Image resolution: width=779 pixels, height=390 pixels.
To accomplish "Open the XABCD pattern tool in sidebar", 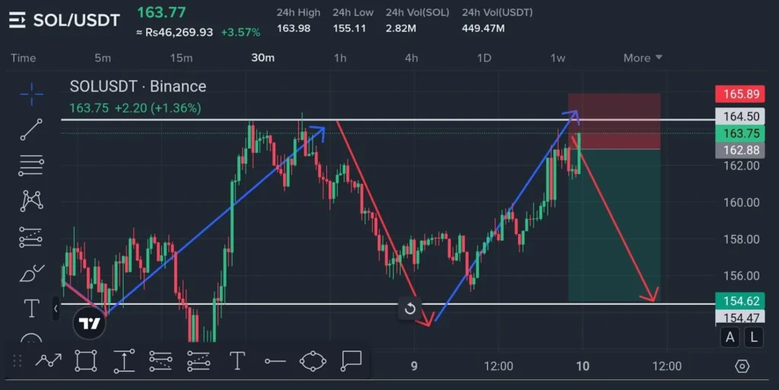I will pyautogui.click(x=31, y=200).
